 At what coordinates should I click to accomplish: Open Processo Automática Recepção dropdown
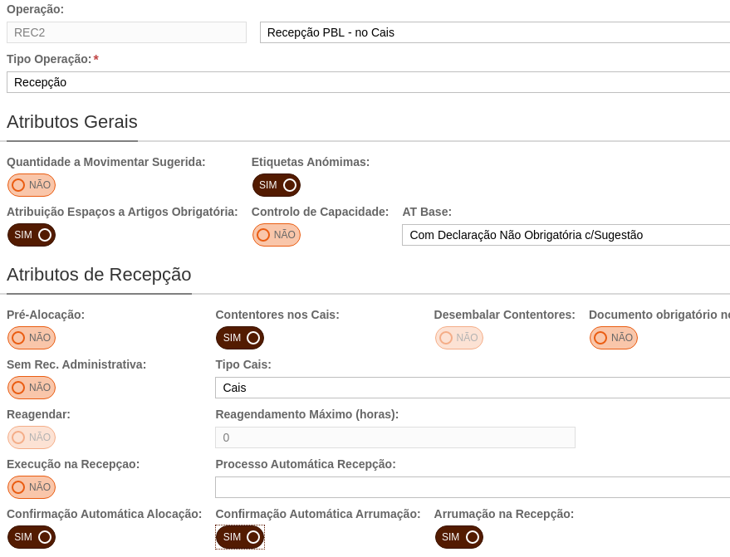(x=473, y=487)
